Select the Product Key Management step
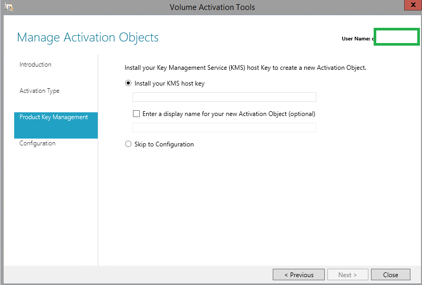Screen dimensions: 422x285 click(x=56, y=125)
